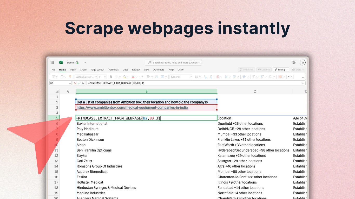355x199 pixels.
Task: Click the Insert cells icon
Action: click(244, 77)
